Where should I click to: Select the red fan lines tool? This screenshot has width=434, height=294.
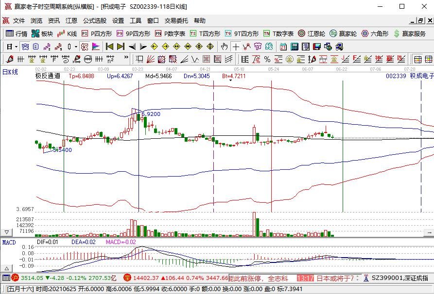click(x=151, y=59)
